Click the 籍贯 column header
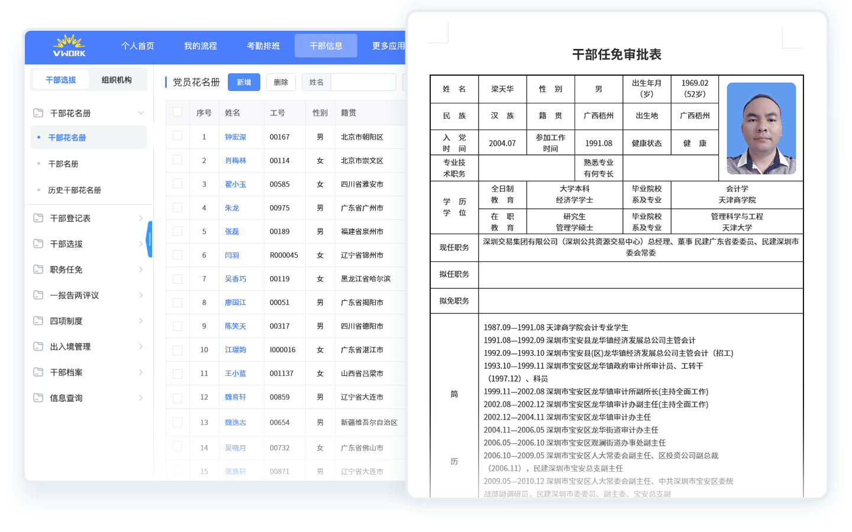 click(348, 112)
